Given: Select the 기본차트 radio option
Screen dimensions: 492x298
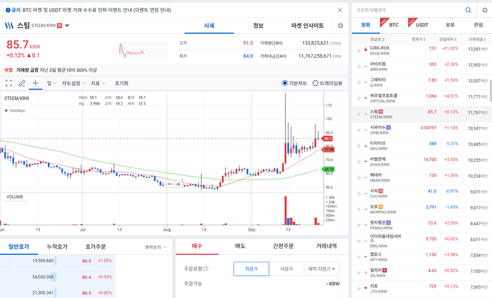Looking at the screenshot, I should click(295, 83).
